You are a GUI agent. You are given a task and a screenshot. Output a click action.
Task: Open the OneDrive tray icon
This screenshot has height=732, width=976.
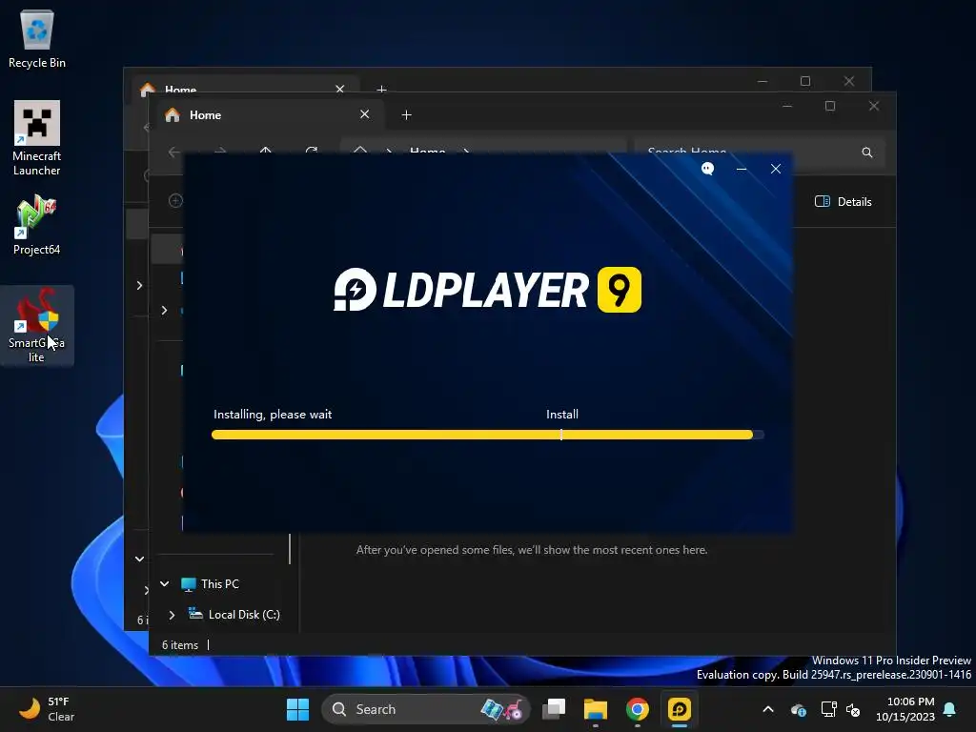point(799,709)
